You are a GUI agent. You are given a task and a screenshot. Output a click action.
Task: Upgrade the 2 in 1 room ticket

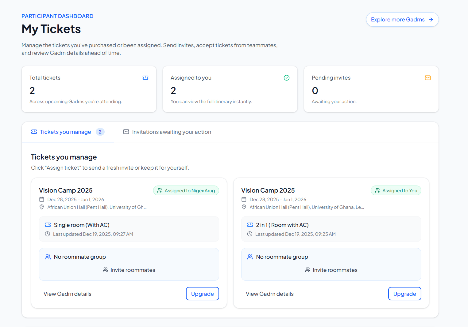coord(404,294)
